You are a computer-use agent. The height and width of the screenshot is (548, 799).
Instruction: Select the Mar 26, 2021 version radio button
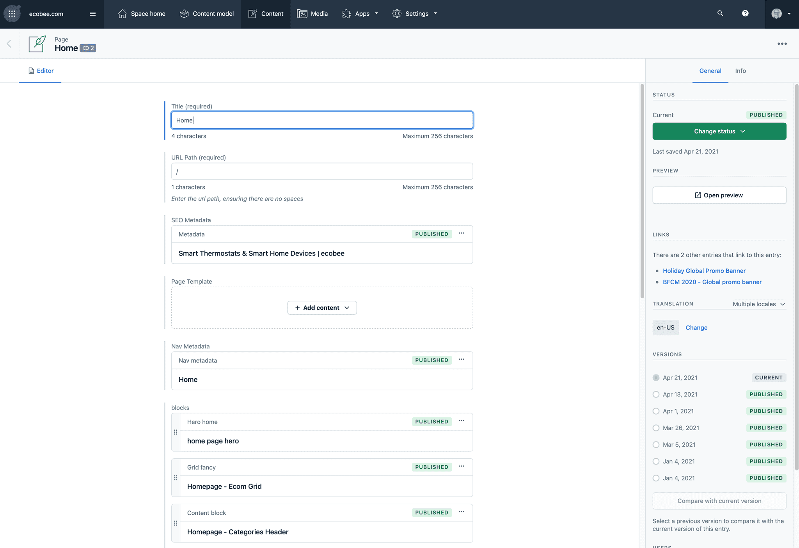[x=656, y=428]
